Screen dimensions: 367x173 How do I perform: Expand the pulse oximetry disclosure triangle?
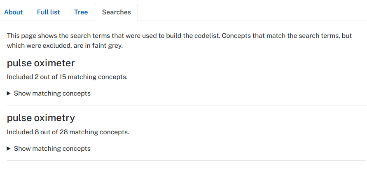[x=9, y=149]
